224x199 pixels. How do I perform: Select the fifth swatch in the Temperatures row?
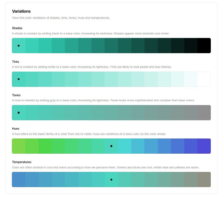point(71,180)
